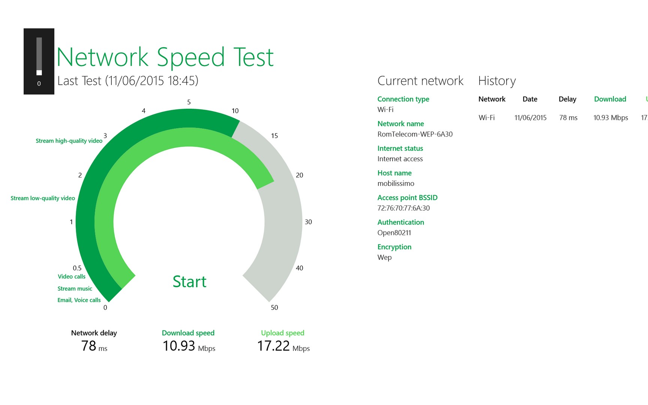Click the Connection type label
Image resolution: width=648 pixels, height=405 pixels.
click(403, 99)
